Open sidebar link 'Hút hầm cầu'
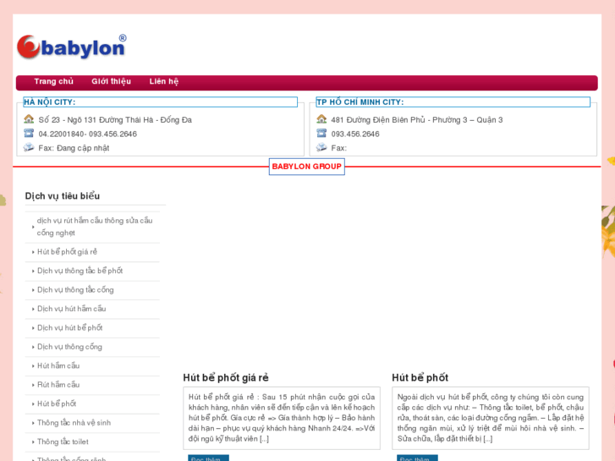Screen dimensions: 615x461 (x=58, y=365)
